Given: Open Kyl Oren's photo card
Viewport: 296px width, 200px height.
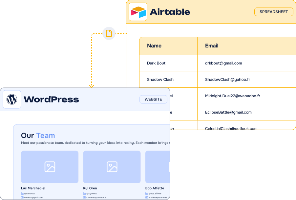Looking at the screenshot, I should (112, 167).
